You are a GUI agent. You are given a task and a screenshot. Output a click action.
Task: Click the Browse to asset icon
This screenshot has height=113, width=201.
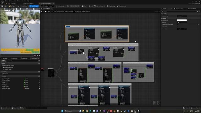(5, 6)
